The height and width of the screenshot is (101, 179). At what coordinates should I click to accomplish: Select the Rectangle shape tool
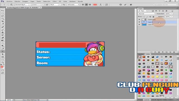pos(3,57)
